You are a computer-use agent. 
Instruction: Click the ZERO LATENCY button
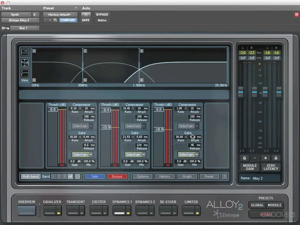[271, 167]
